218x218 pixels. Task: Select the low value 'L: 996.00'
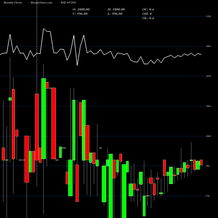click(x=115, y=14)
